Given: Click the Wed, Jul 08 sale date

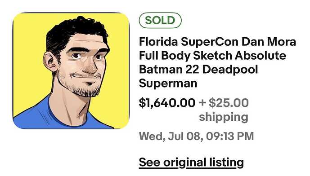Looking at the screenshot, I should (x=171, y=136).
